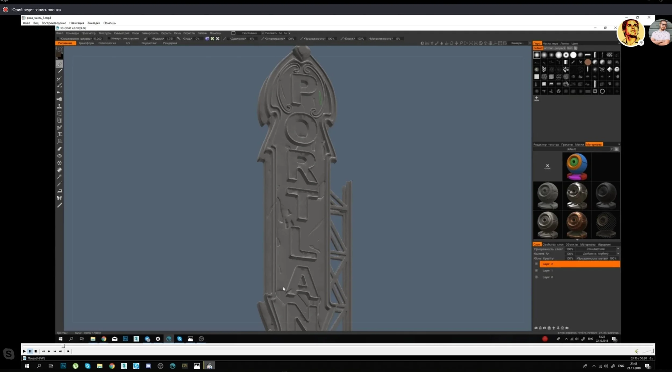Toggle checkbox left of Постоянно
The height and width of the screenshot is (372, 672).
point(233,33)
